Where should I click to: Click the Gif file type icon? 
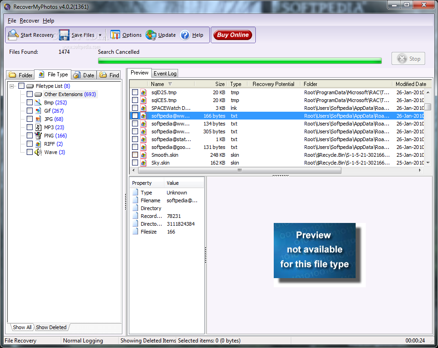38,111
